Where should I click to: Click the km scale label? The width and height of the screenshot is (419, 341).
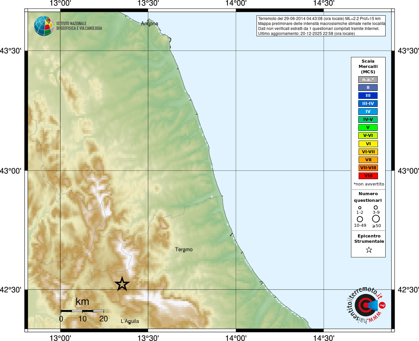point(82,302)
